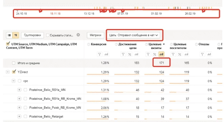Switch to flat list view icon
This screenshot has height=122, width=224.
(x=9, y=35)
